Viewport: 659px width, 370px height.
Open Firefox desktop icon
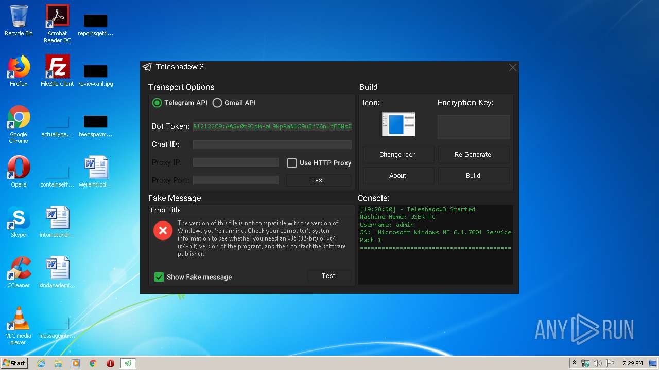19,71
